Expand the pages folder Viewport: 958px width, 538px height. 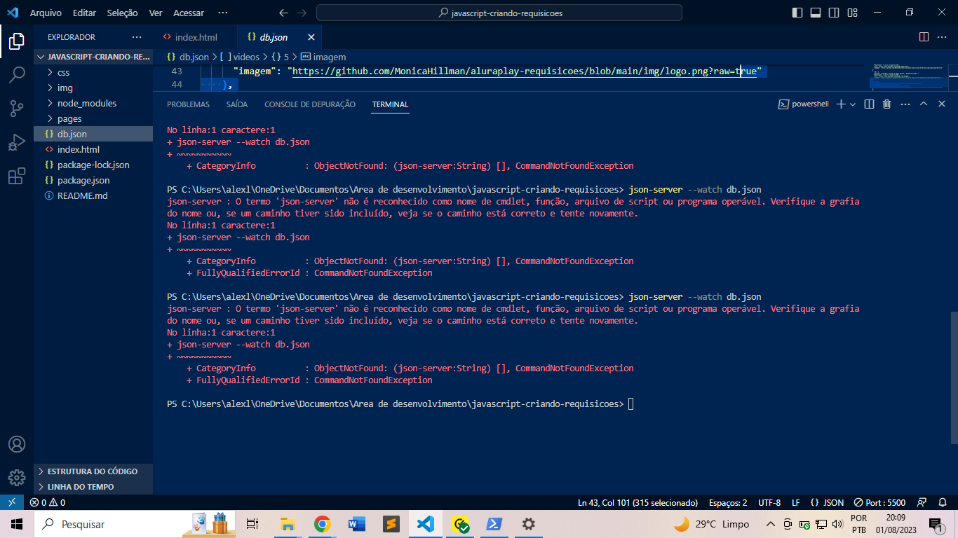(93, 118)
